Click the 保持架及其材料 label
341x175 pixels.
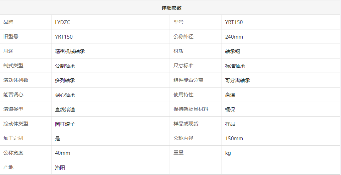[191, 109]
